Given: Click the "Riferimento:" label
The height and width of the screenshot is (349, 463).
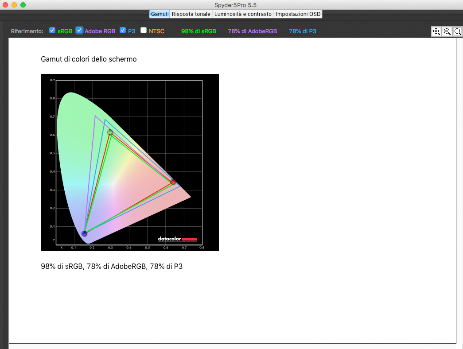Looking at the screenshot, I should tap(27, 31).
